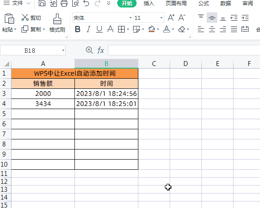
Task: Activate the Format Painter brush
Action: [57, 19]
